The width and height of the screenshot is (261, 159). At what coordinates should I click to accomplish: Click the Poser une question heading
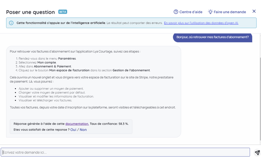click(30, 12)
